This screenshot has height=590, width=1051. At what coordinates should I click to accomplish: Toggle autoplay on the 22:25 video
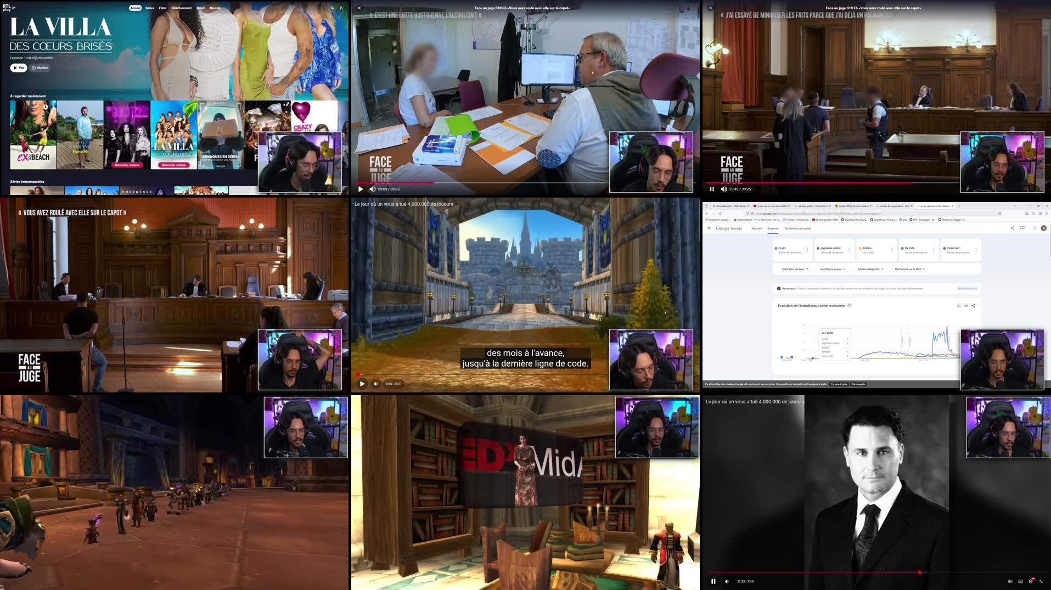(x=1010, y=581)
